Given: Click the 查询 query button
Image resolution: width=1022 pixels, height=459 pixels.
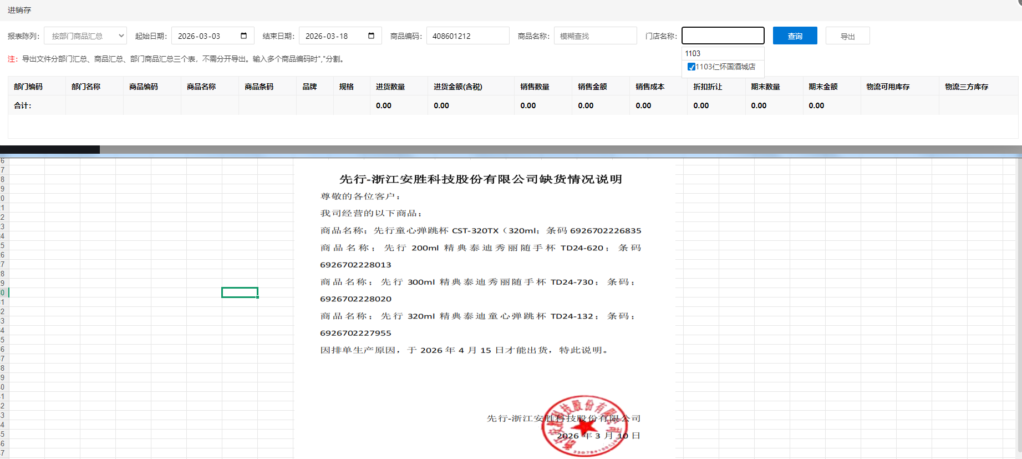Looking at the screenshot, I should tap(795, 36).
